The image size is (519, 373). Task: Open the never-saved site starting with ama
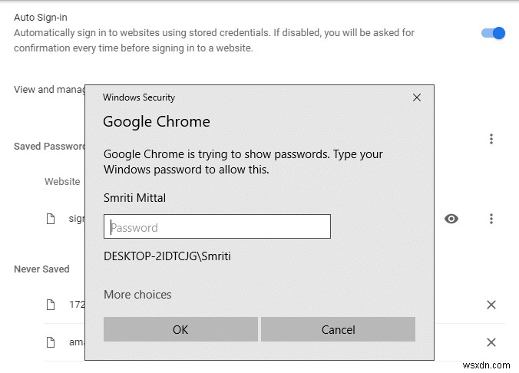point(76,342)
